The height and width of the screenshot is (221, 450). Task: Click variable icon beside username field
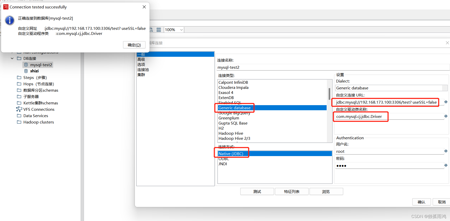tap(446, 151)
